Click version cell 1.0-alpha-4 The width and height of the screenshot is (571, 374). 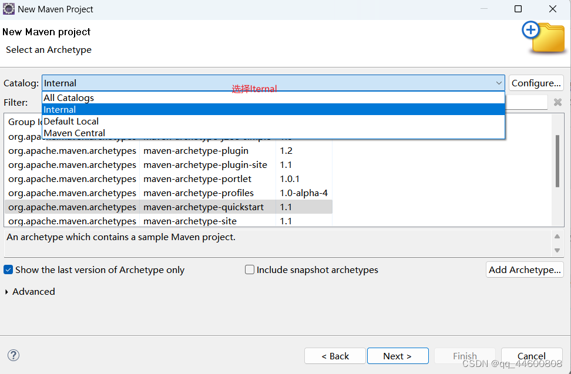pos(304,193)
